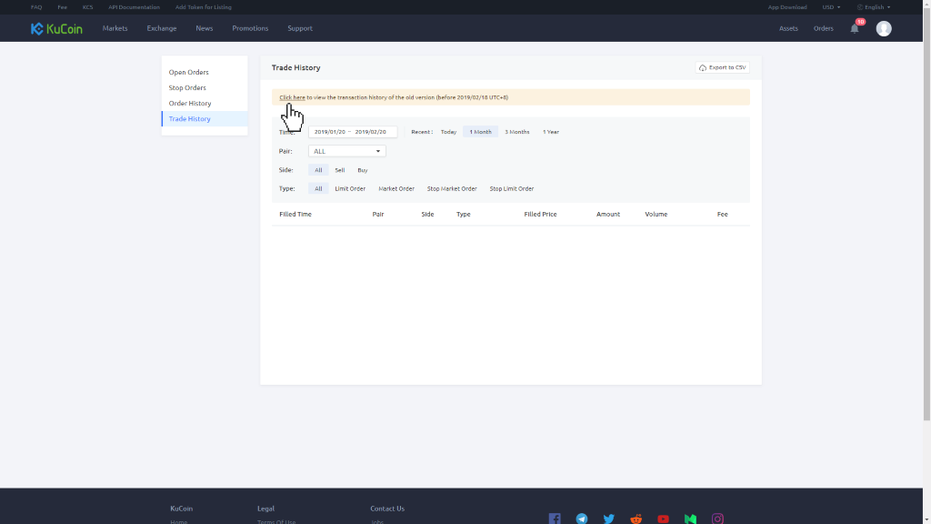This screenshot has width=931, height=524.
Task: Click the YouTube icon in footer
Action: click(664, 519)
